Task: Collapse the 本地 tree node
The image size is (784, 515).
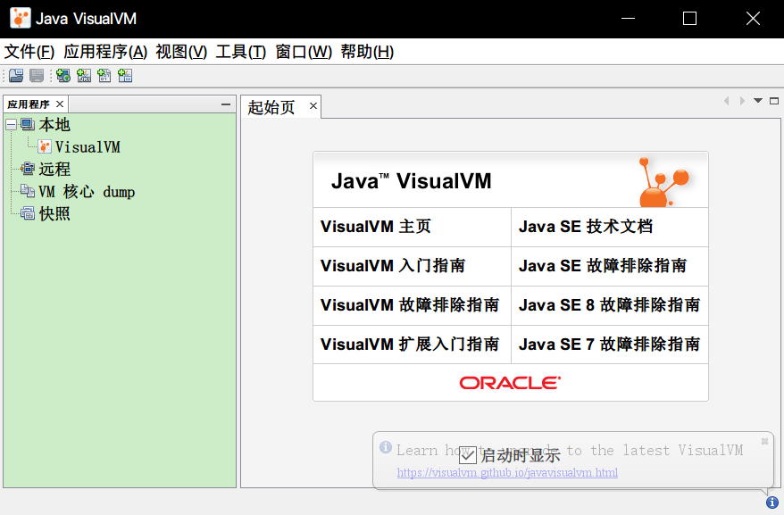Action: click(x=11, y=124)
